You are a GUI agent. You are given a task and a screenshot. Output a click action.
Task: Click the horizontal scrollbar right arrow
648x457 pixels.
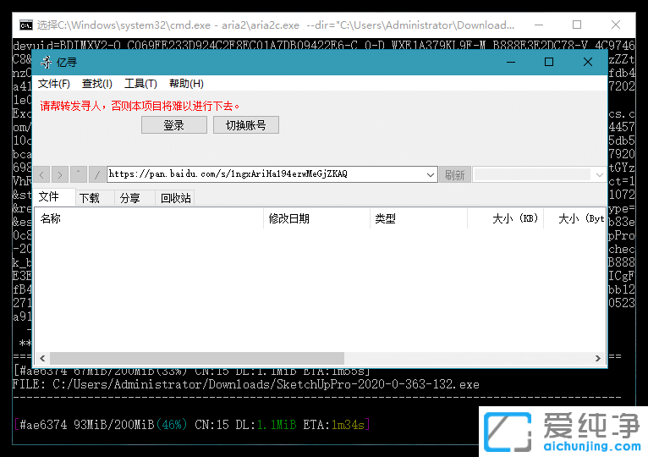point(597,358)
